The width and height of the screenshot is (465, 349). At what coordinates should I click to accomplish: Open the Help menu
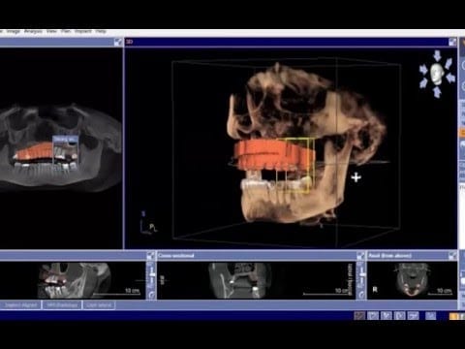(101, 32)
